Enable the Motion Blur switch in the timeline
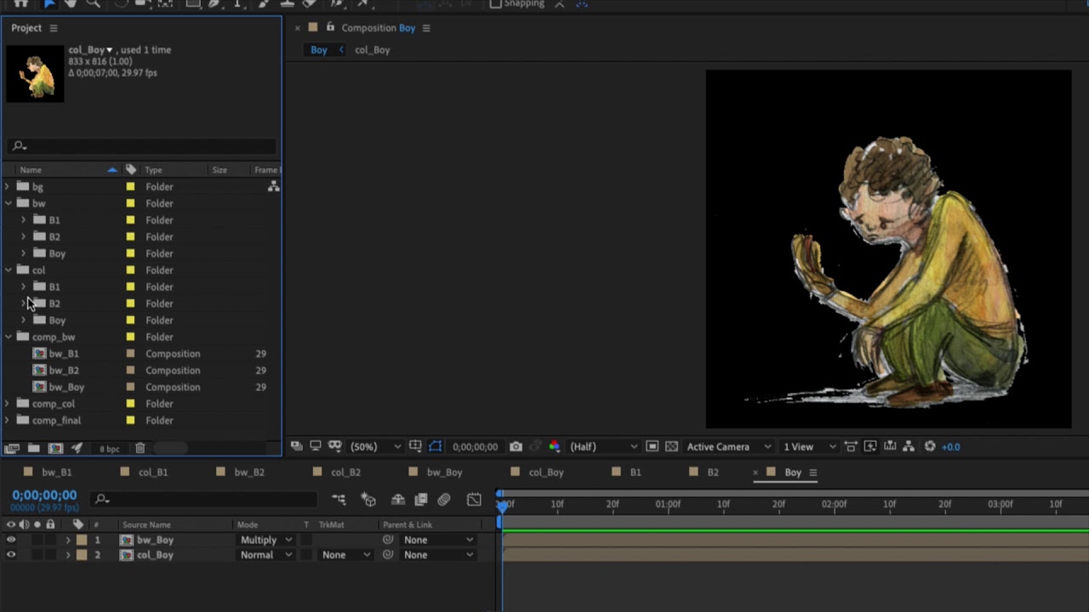 pyautogui.click(x=444, y=500)
